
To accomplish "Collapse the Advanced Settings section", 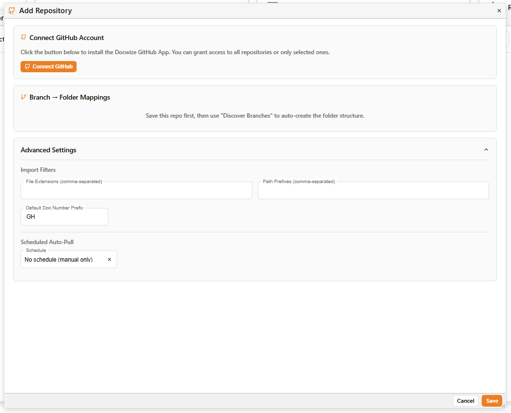I will click(x=486, y=149).
